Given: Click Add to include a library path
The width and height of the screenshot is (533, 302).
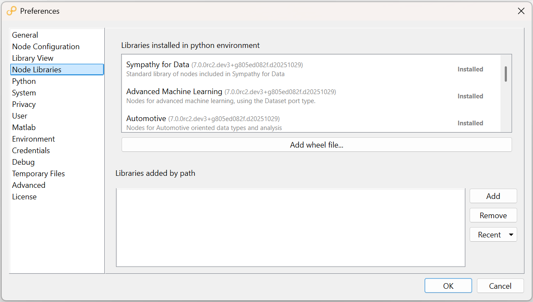Looking at the screenshot, I should [493, 196].
